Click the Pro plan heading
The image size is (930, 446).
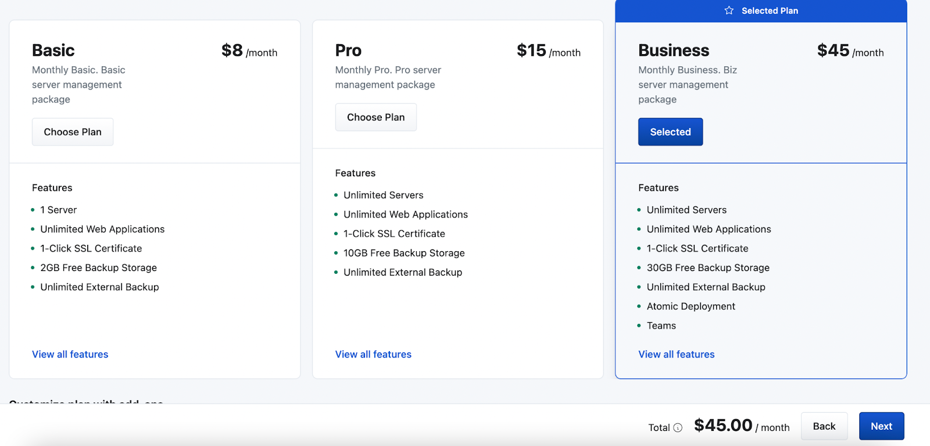[348, 51]
